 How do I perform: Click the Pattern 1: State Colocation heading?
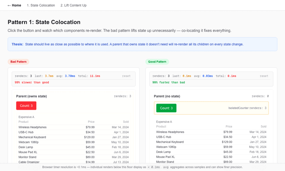pyautogui.click(x=44, y=22)
